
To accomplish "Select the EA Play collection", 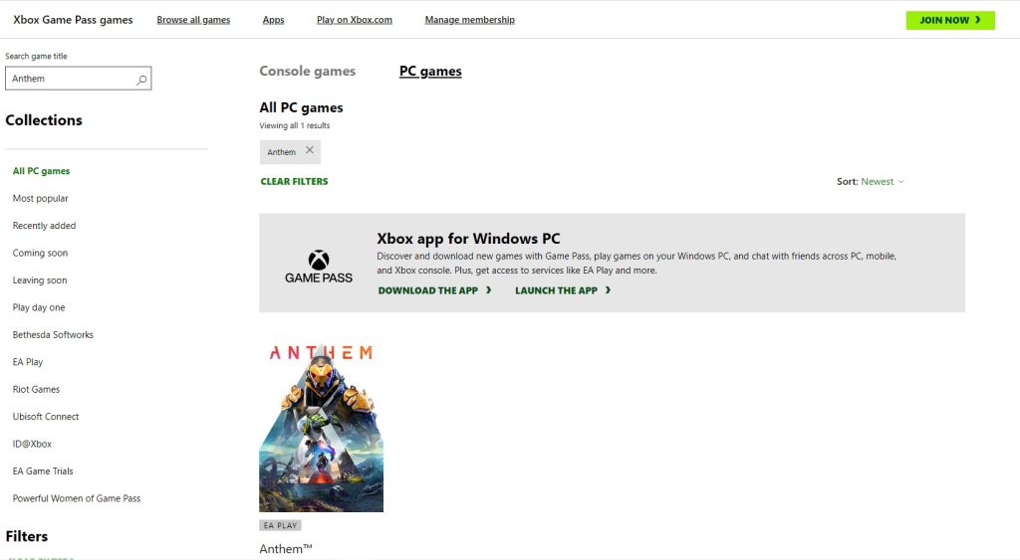I will click(x=28, y=362).
